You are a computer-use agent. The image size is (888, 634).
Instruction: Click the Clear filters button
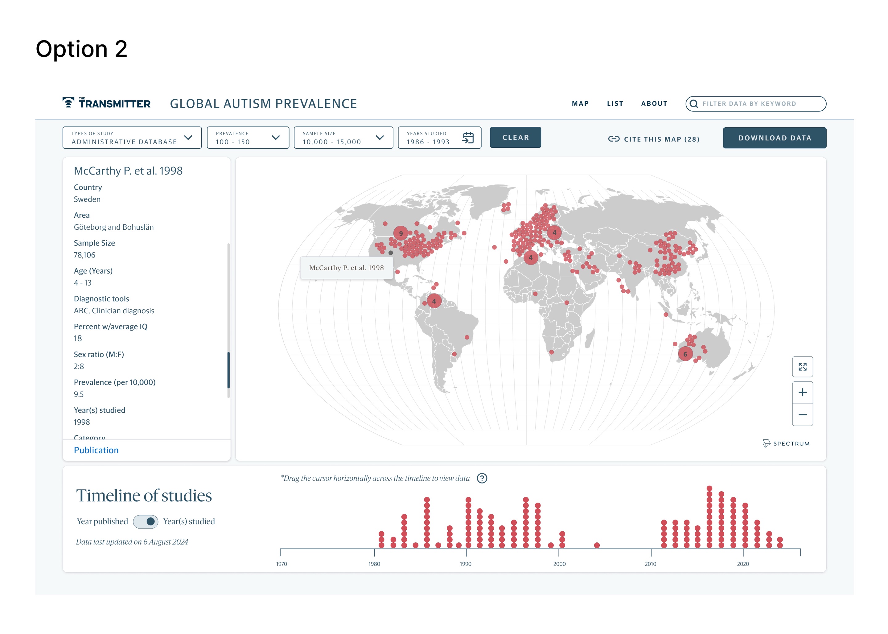(x=515, y=138)
